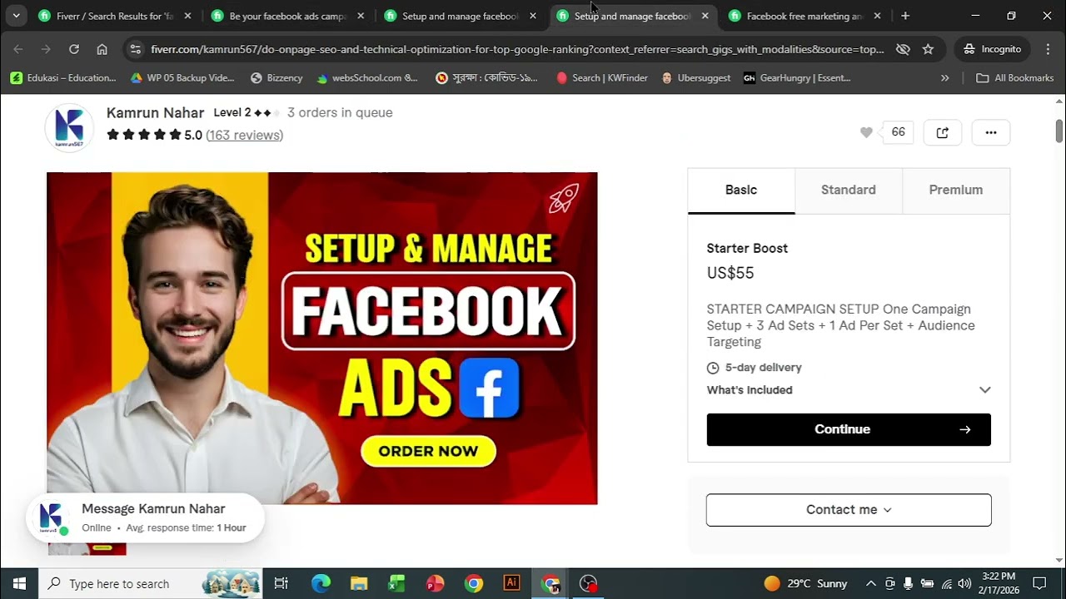The width and height of the screenshot is (1066, 599).
Task: Click Kamrun Nahar's profile avatar
Action: (x=69, y=128)
